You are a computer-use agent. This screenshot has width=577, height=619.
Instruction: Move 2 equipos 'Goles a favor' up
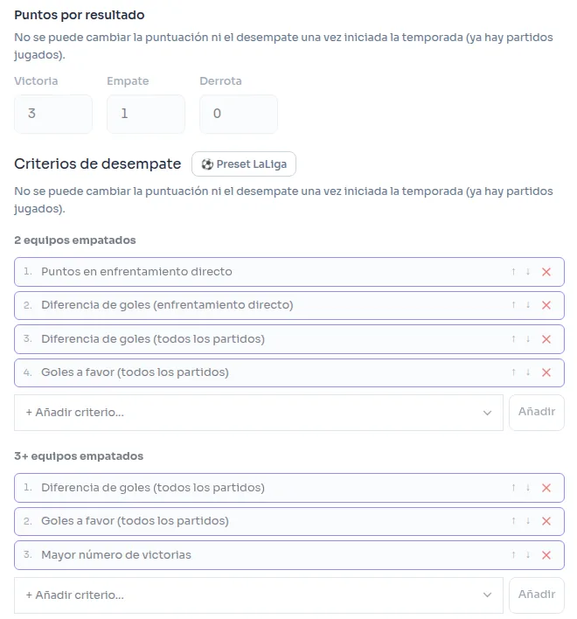[x=513, y=372]
